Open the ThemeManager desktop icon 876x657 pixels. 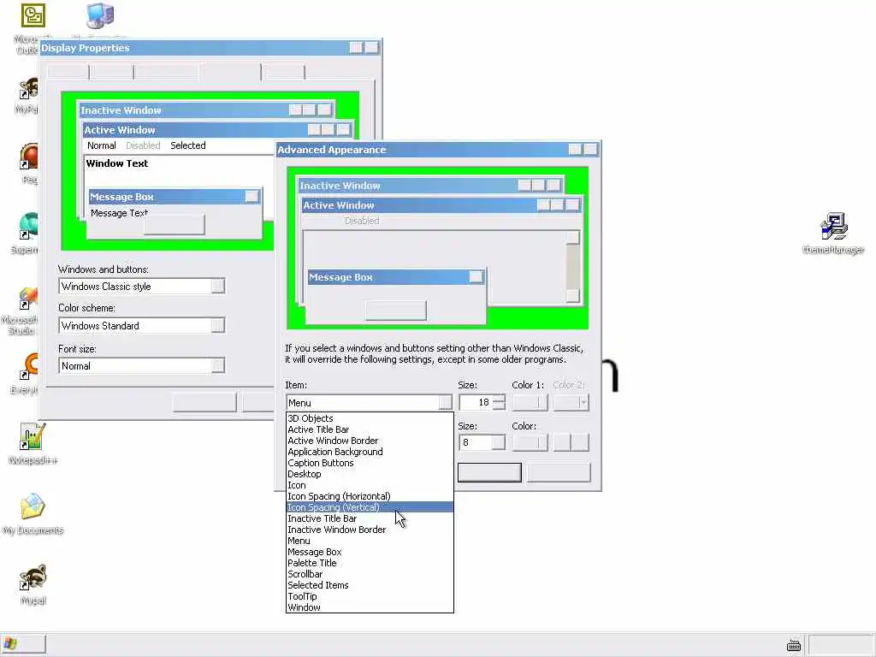[833, 227]
